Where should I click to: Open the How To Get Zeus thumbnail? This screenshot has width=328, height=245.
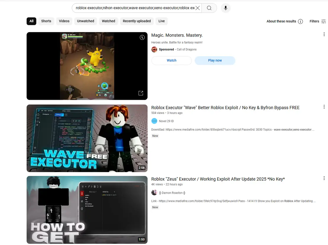pos(87,210)
